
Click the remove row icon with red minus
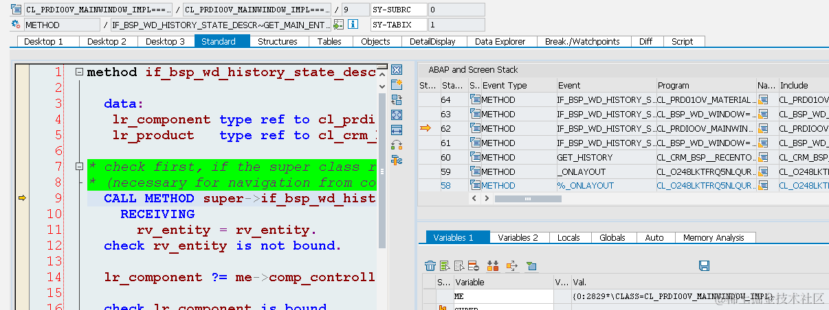point(474,266)
